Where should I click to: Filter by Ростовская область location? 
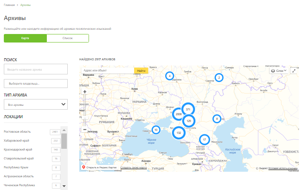coord(18,132)
